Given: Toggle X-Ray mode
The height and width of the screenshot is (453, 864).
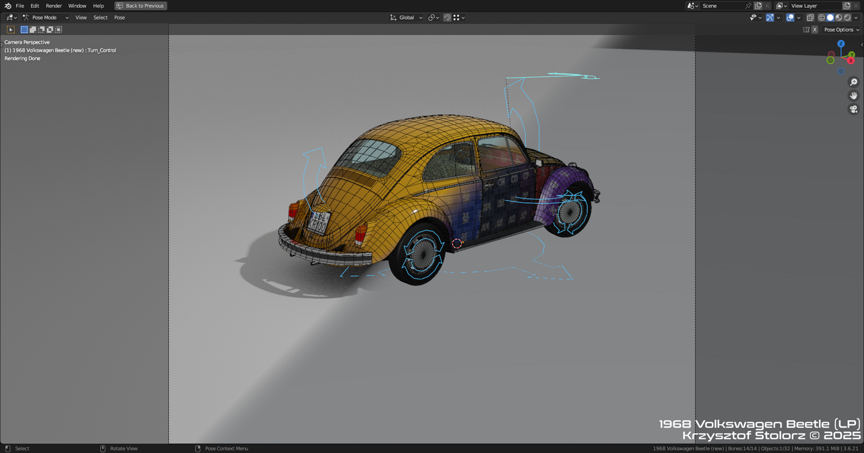Looking at the screenshot, I should [x=810, y=18].
